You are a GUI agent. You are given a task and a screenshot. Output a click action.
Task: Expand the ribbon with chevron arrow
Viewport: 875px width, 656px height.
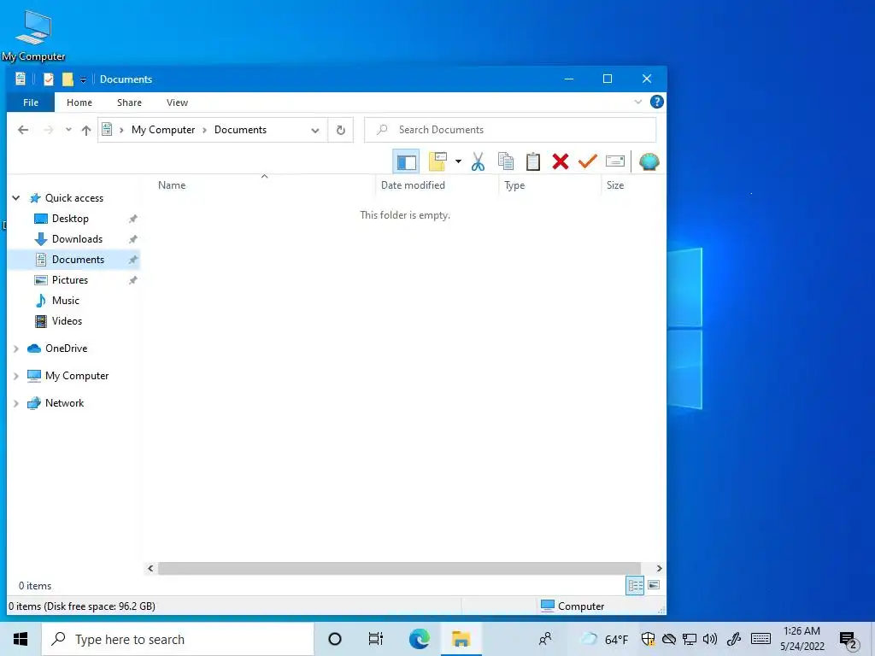pos(637,102)
